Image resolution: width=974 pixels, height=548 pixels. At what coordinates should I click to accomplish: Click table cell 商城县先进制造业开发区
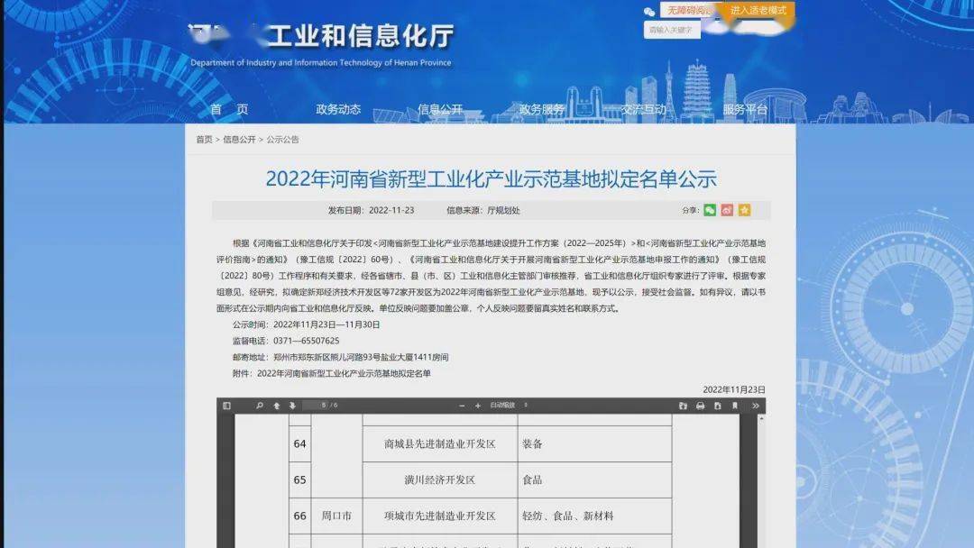440,443
